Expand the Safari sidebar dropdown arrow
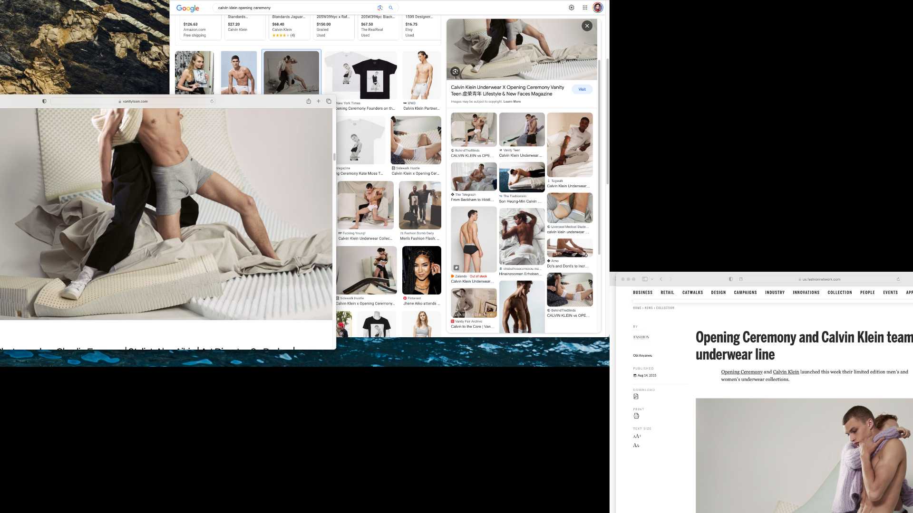This screenshot has width=913, height=513. click(652, 279)
